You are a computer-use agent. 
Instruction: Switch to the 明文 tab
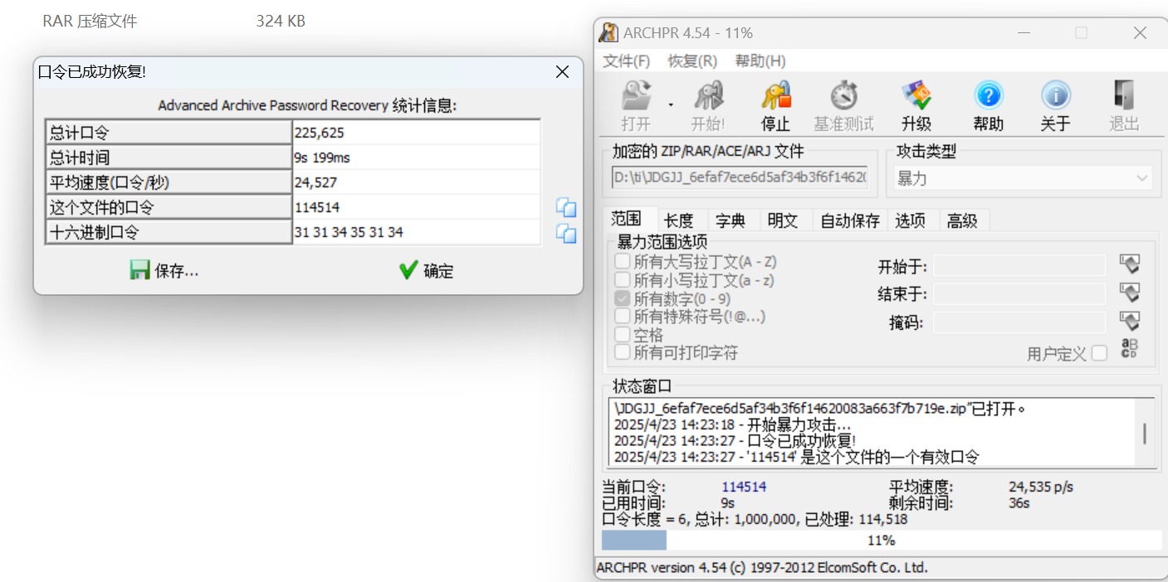tap(783, 221)
